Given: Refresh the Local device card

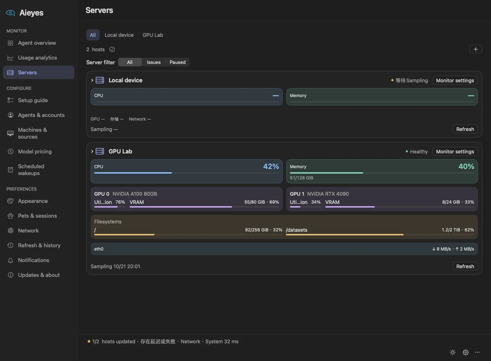Looking at the screenshot, I should tap(465, 129).
